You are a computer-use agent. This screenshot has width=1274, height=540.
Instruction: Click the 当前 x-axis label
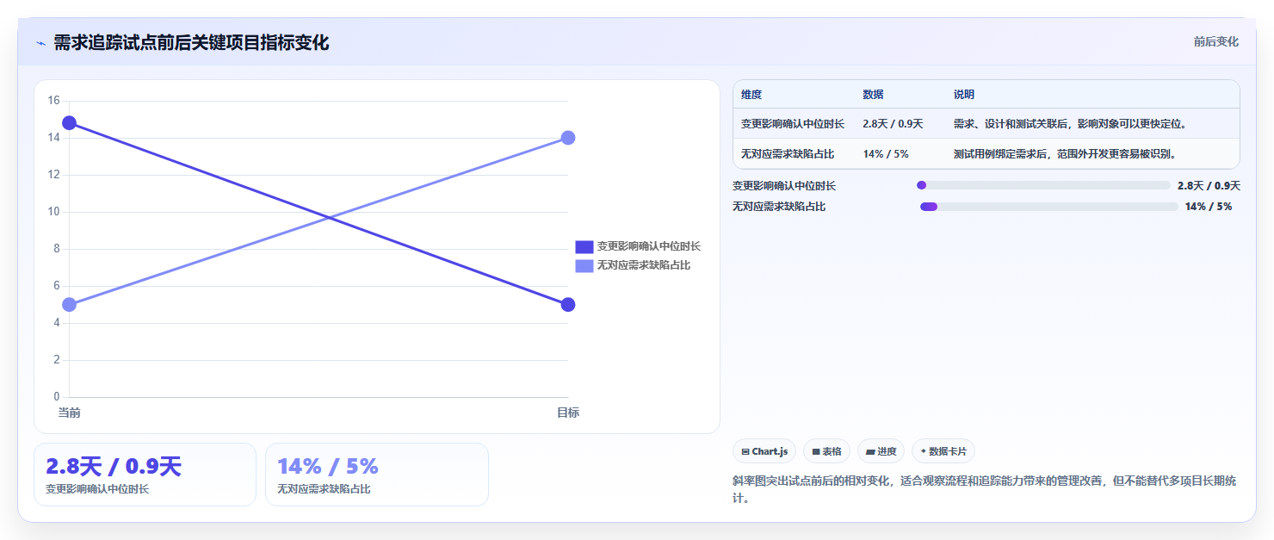click(x=69, y=413)
